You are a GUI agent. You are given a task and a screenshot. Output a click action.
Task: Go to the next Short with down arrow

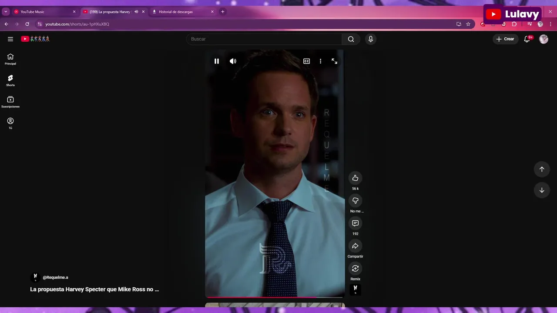(x=542, y=190)
